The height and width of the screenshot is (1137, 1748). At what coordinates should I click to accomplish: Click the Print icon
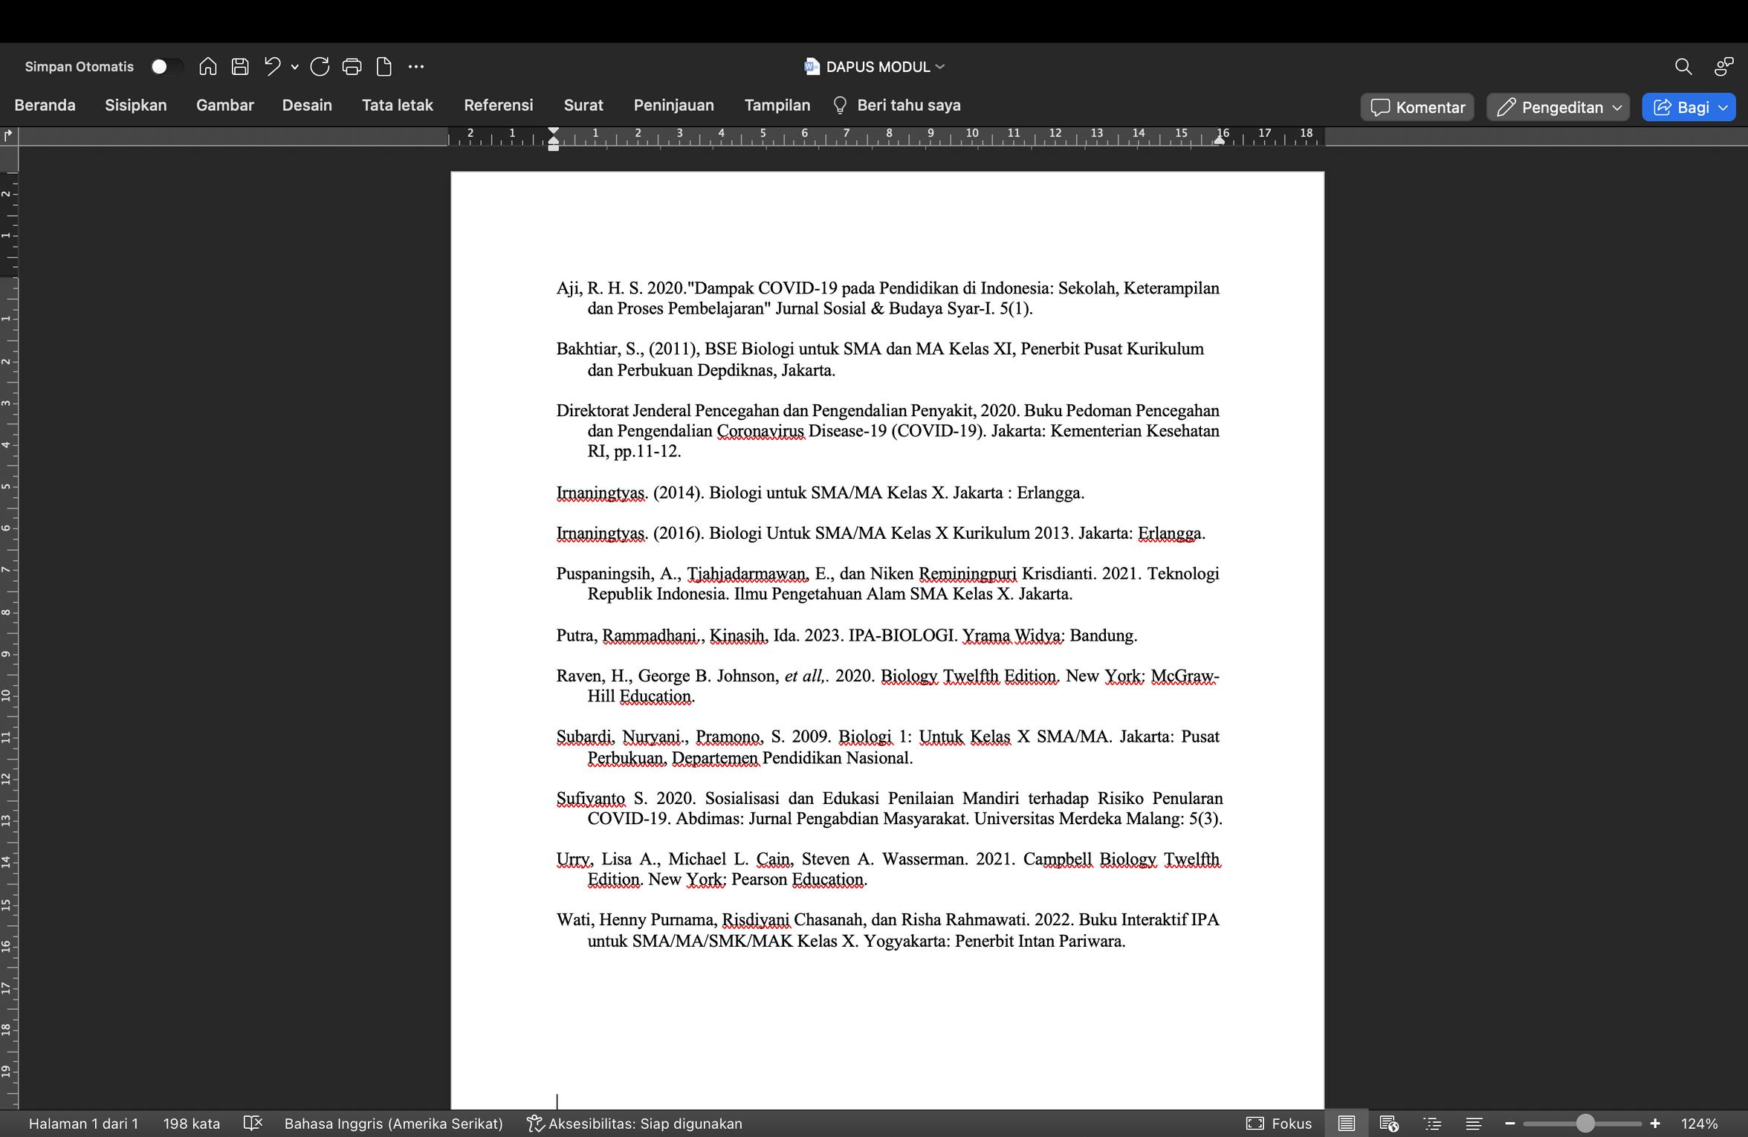(352, 67)
